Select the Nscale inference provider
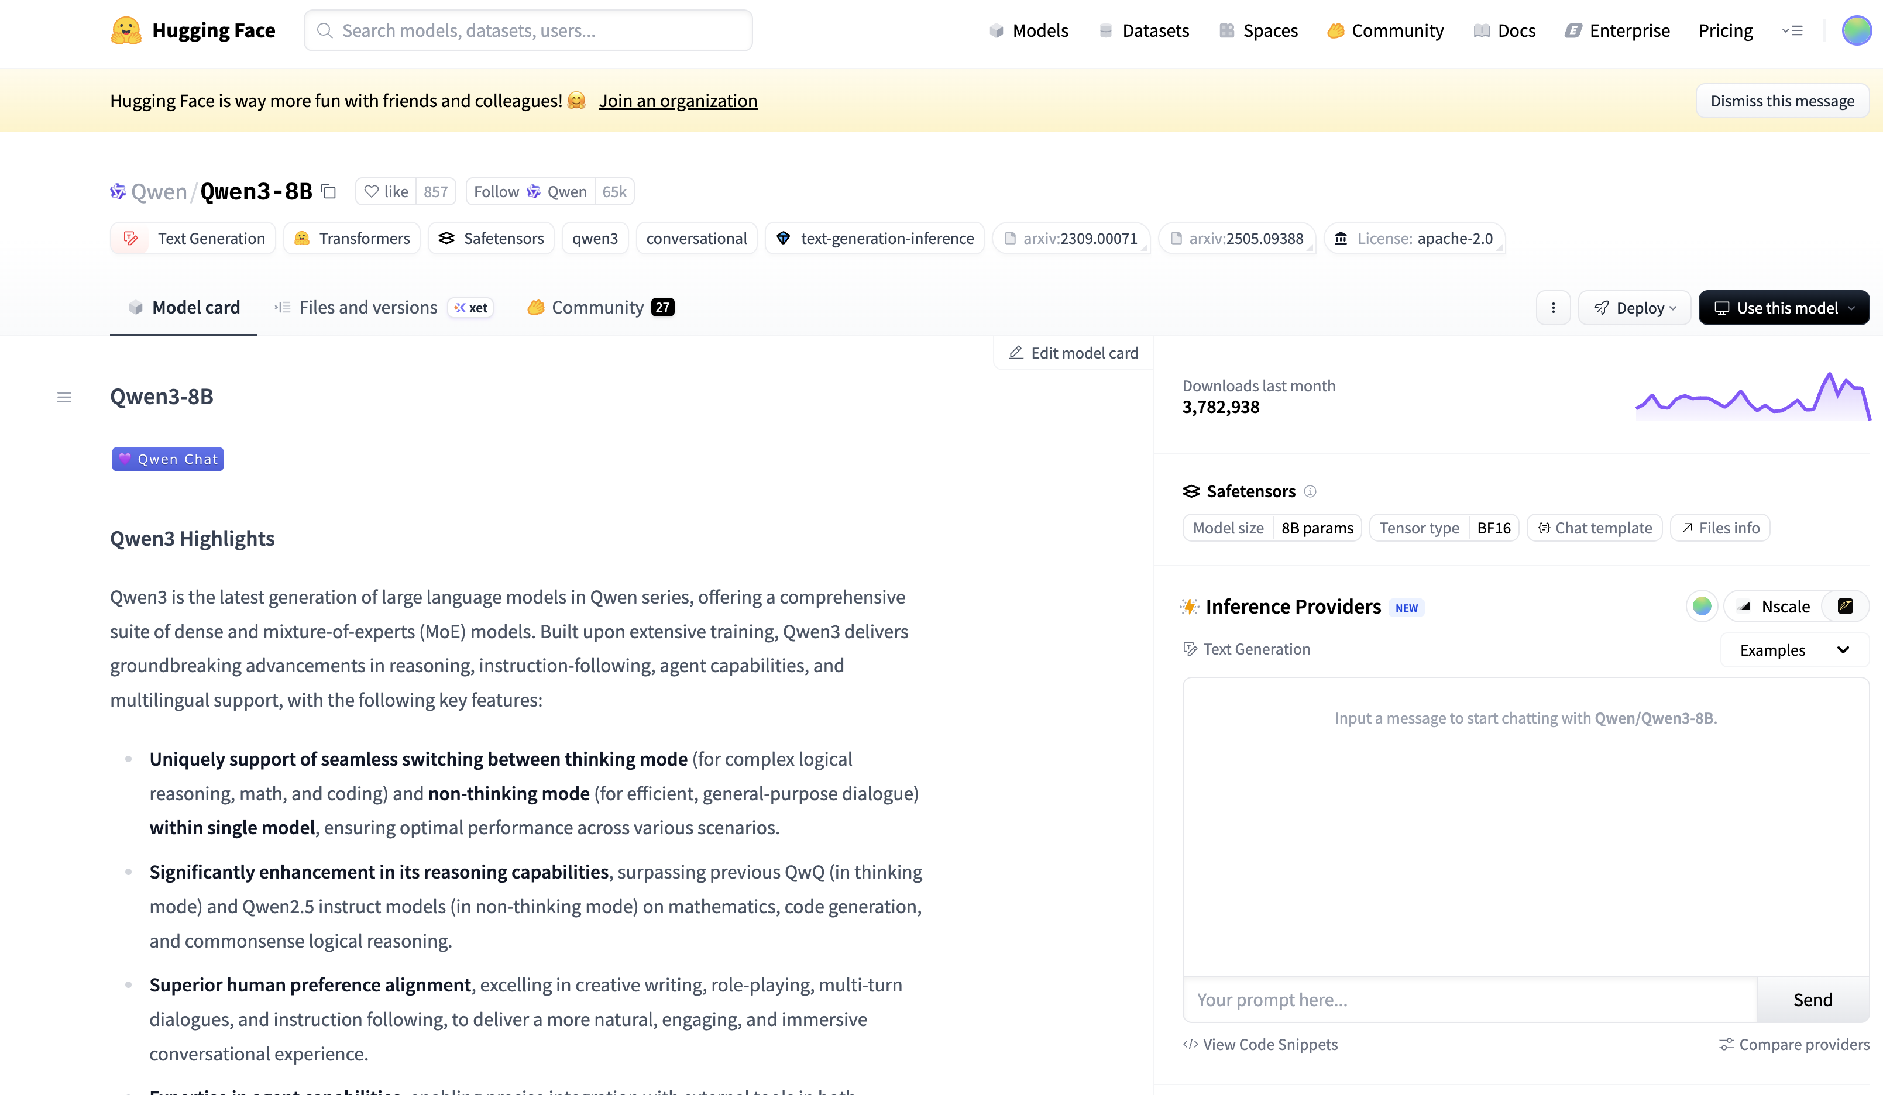 [1773, 607]
